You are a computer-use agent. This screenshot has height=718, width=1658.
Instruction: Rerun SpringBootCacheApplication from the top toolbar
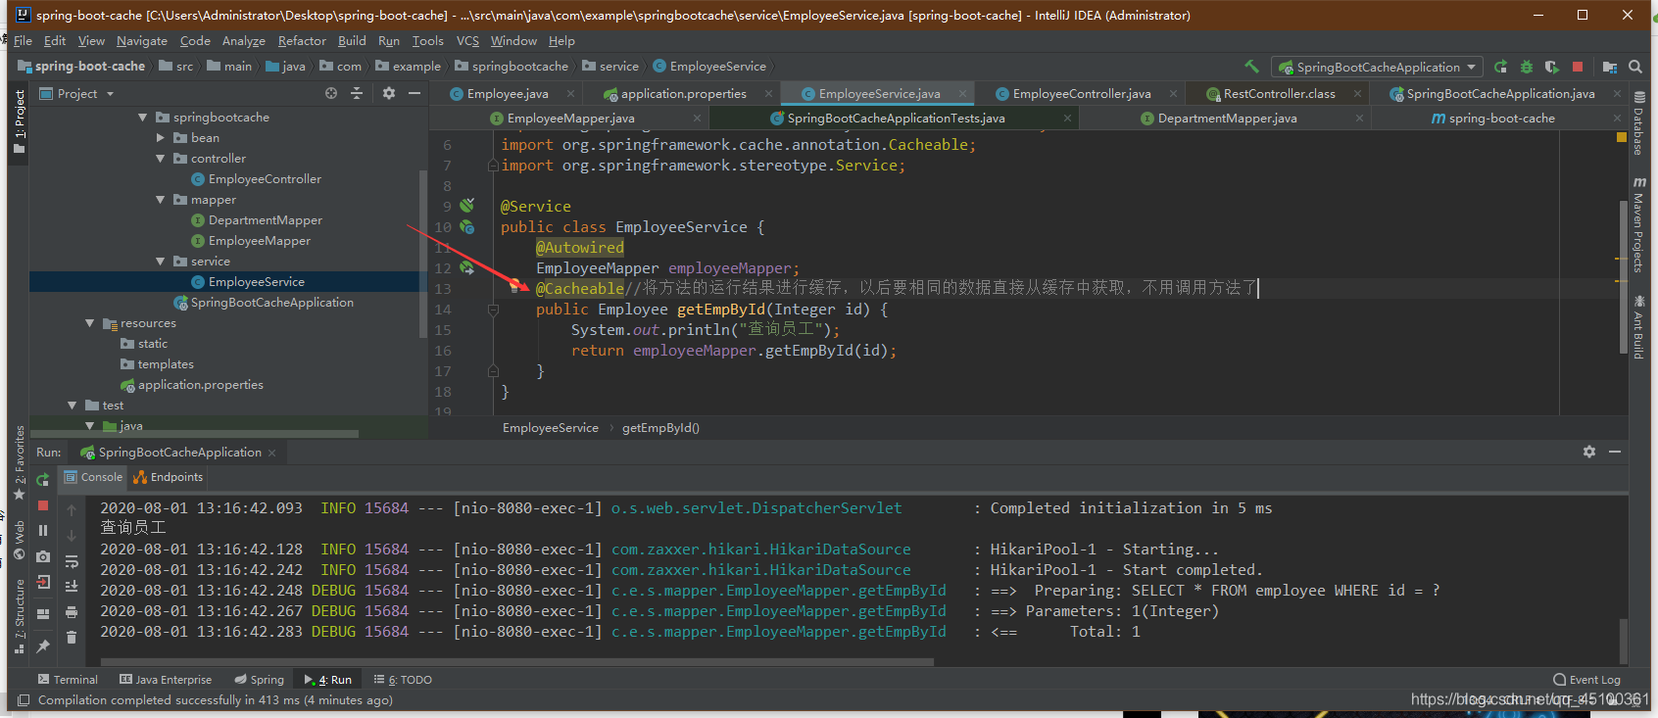point(1501,67)
